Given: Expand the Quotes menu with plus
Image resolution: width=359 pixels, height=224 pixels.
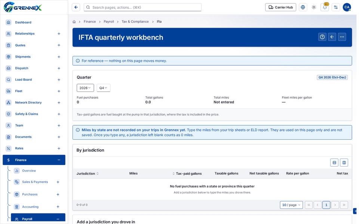Looking at the screenshot, I should coord(59,45).
